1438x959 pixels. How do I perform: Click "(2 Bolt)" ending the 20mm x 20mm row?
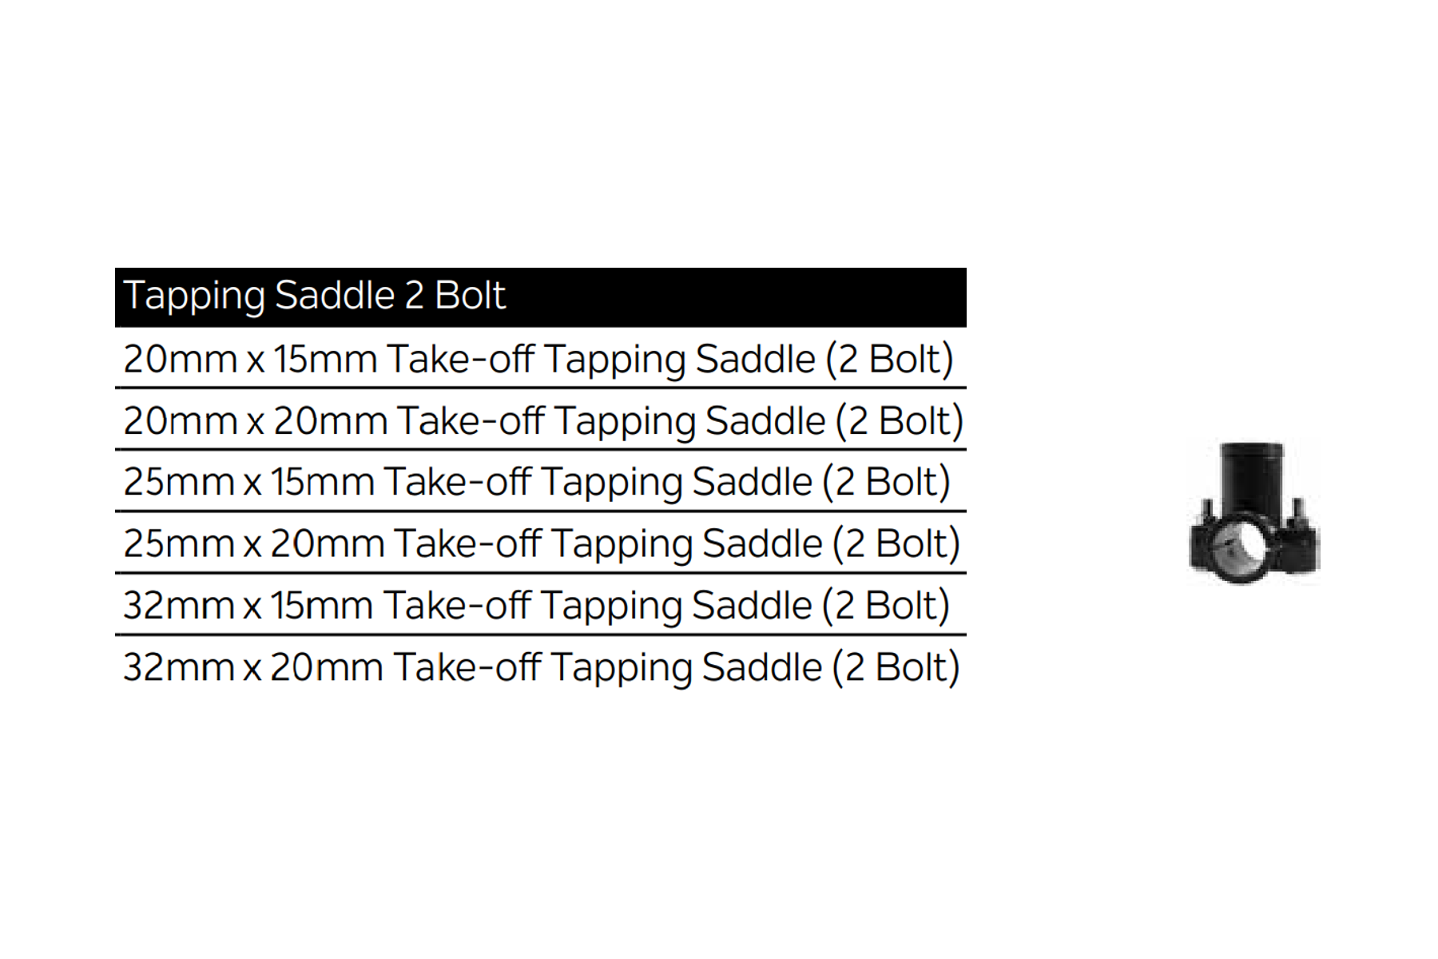900,421
